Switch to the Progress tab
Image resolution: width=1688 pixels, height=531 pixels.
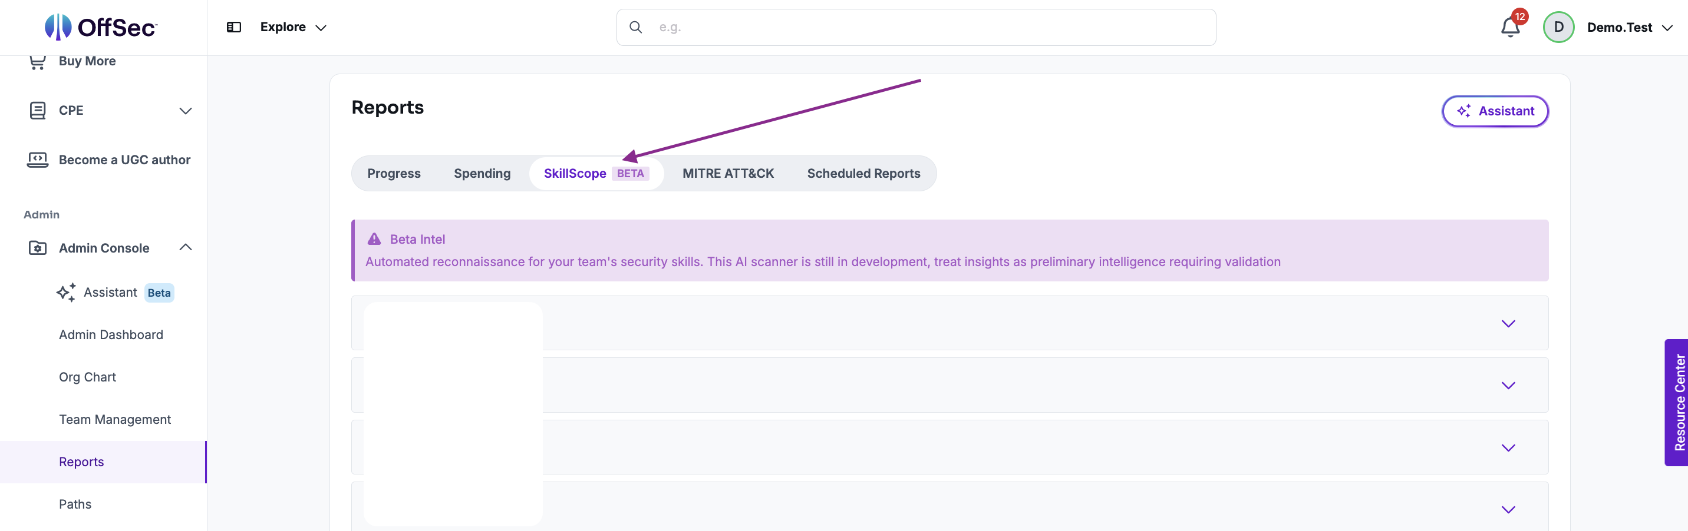[394, 174]
